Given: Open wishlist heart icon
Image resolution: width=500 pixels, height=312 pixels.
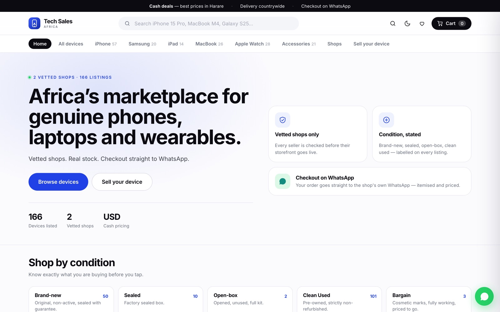Looking at the screenshot, I should (x=422, y=23).
